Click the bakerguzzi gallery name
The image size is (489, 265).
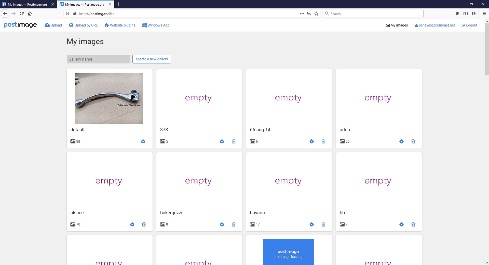171,213
